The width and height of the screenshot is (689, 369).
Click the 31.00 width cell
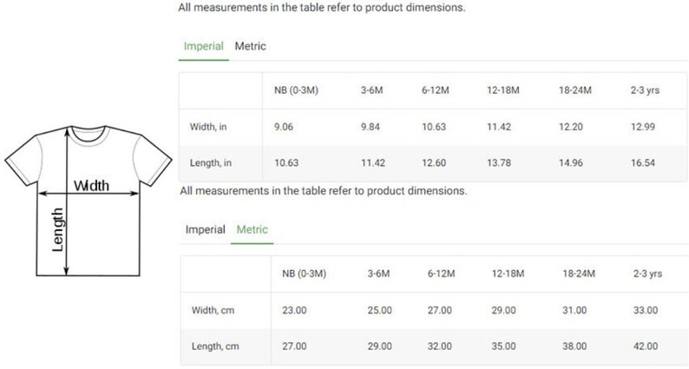click(574, 311)
